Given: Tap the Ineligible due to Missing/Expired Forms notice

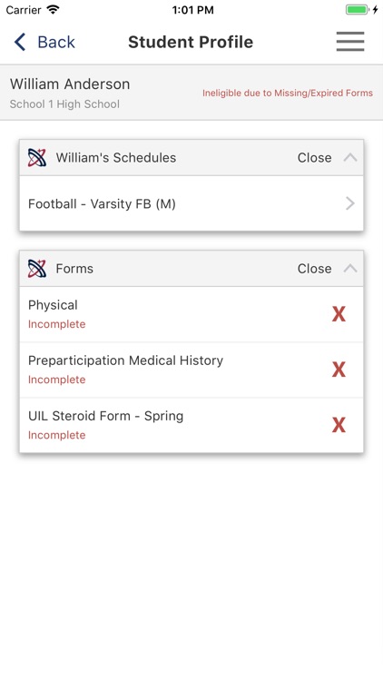Looking at the screenshot, I should [288, 93].
